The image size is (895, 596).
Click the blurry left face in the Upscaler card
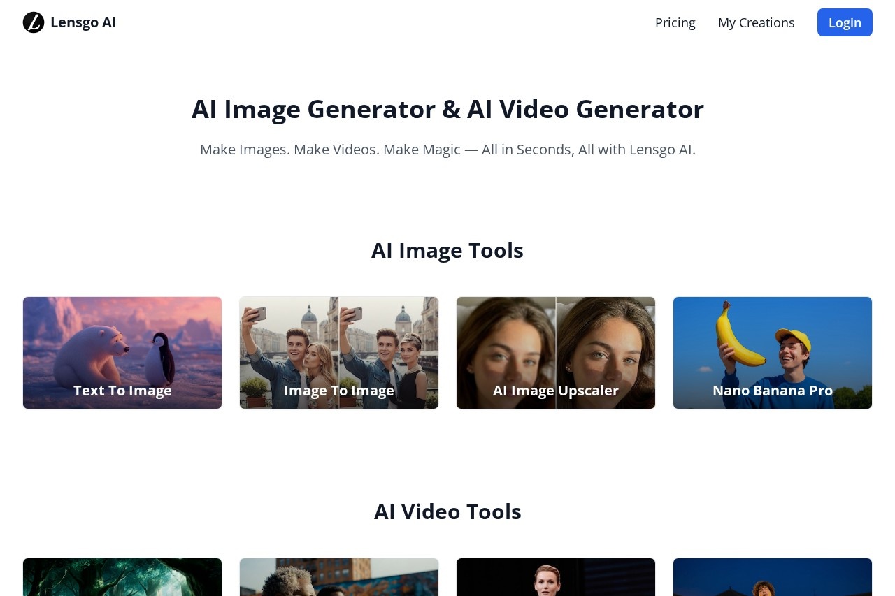pos(507,342)
